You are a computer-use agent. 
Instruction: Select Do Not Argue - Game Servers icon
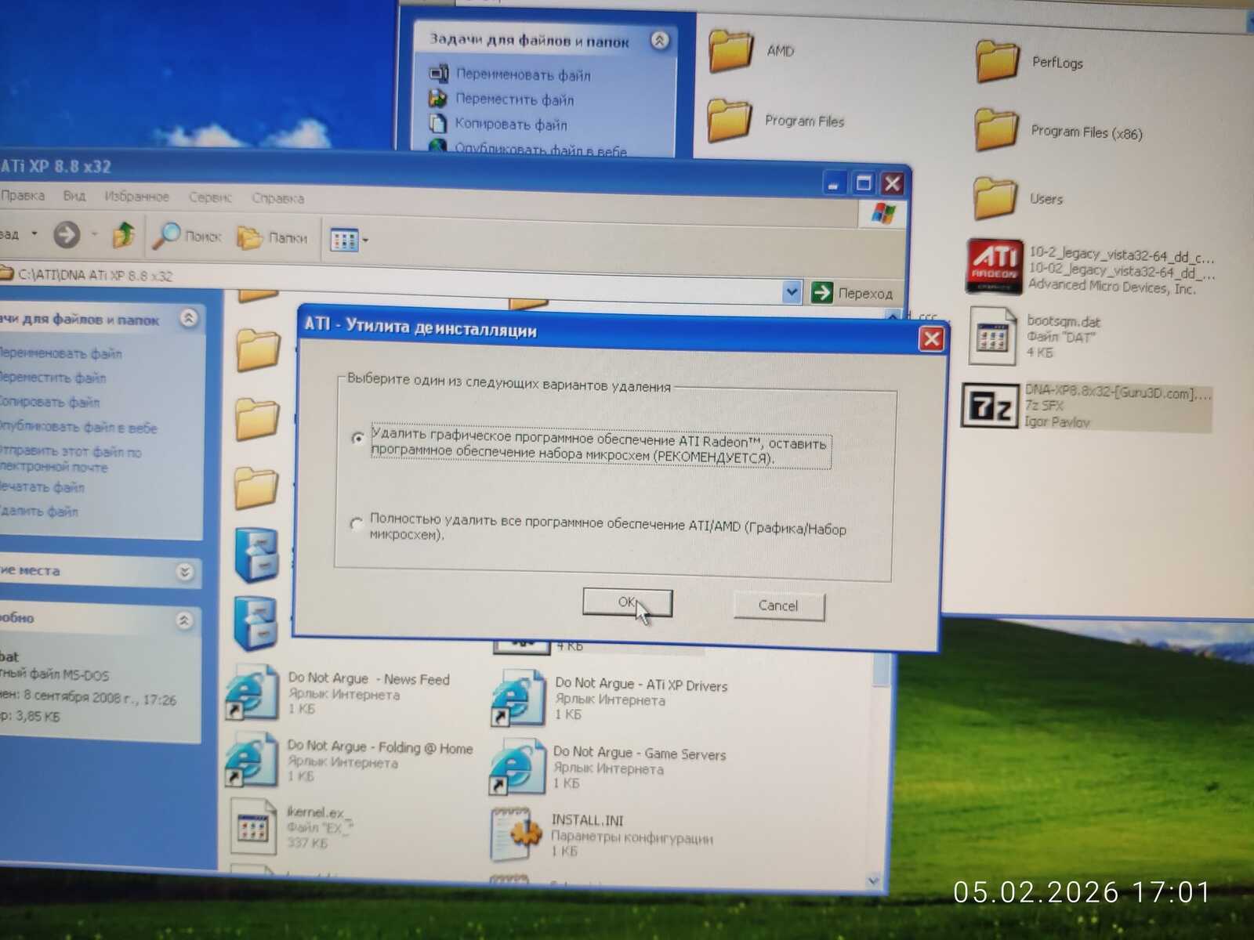pyautogui.click(x=516, y=765)
